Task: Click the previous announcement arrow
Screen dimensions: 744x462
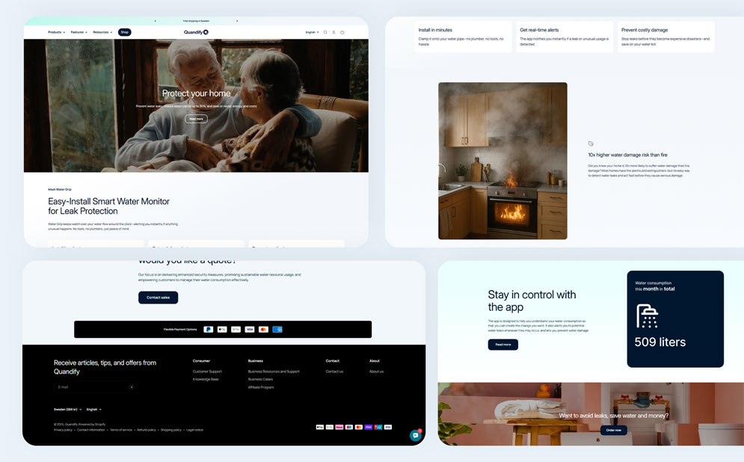Action: point(155,21)
